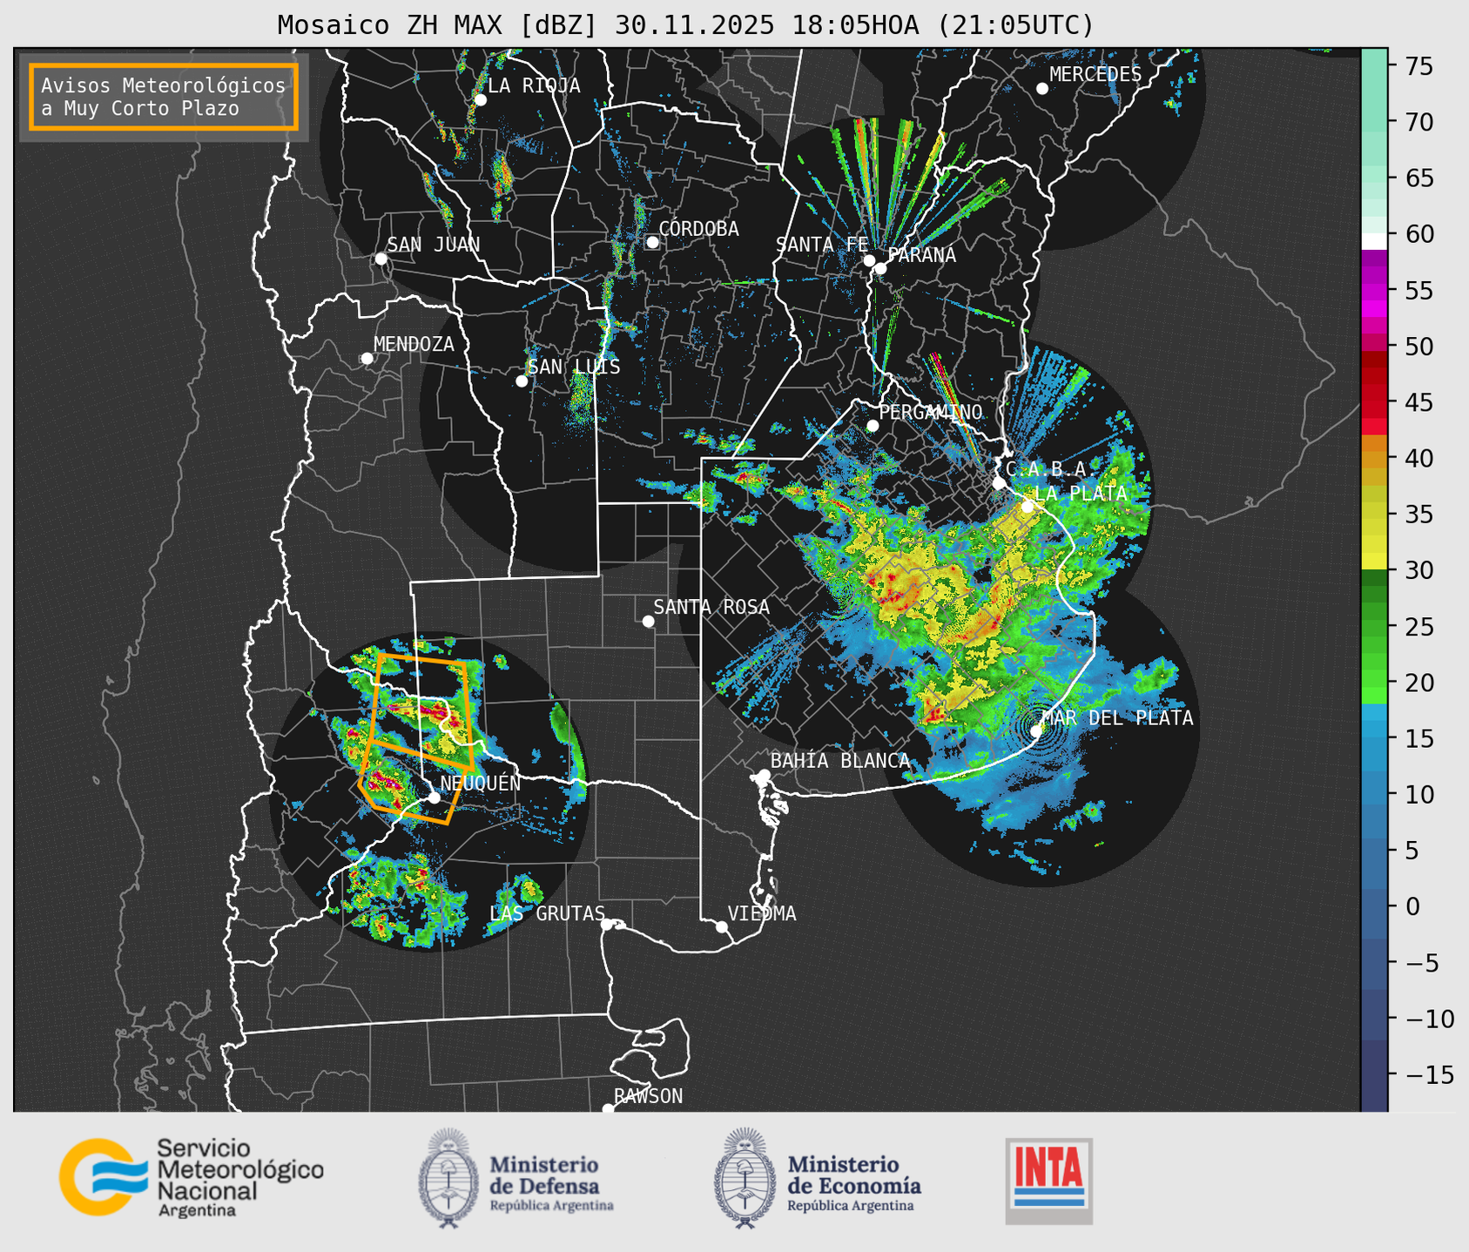Click the Santa Fe city marker dot

[869, 260]
